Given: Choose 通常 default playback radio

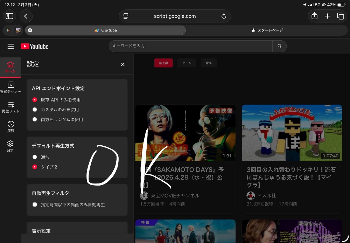Looking at the screenshot, I should point(35,157).
